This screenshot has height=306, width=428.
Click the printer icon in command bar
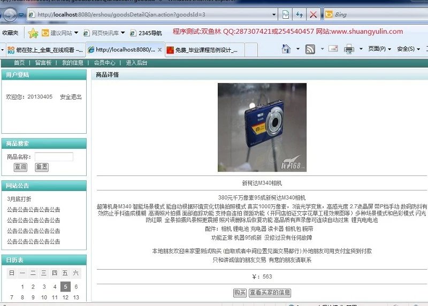tap(349, 49)
